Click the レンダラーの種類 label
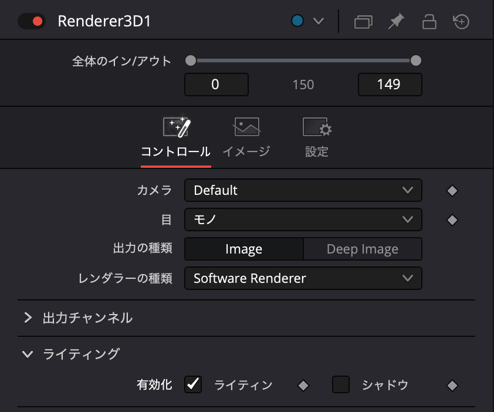 click(x=125, y=278)
